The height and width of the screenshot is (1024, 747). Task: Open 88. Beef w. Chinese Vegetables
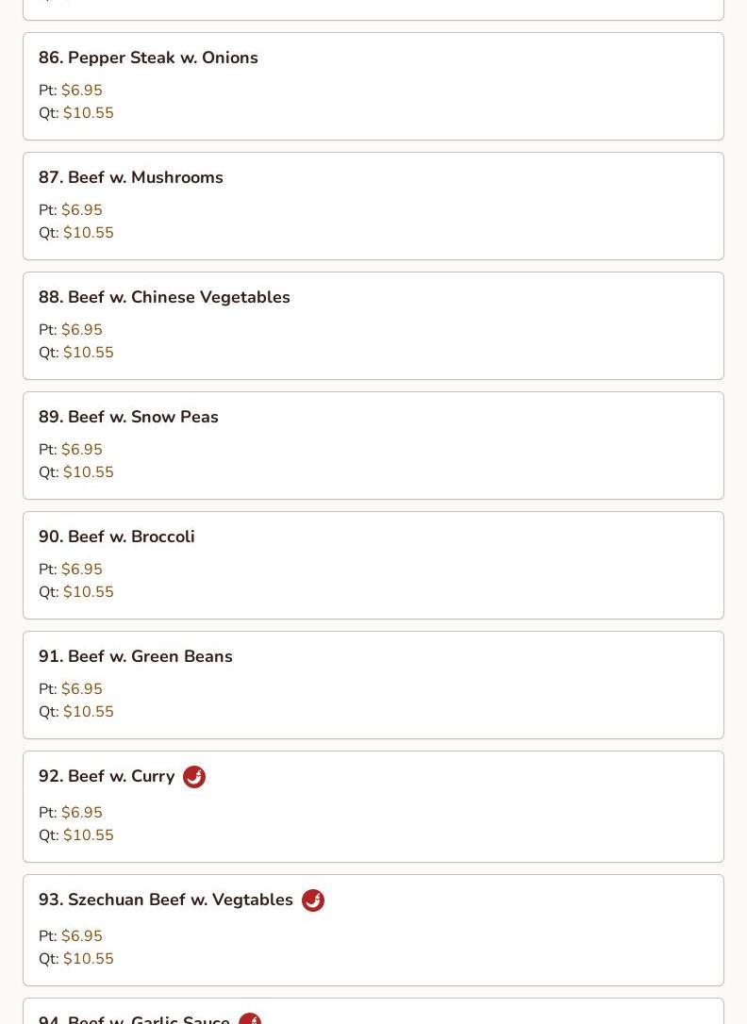[x=164, y=297]
